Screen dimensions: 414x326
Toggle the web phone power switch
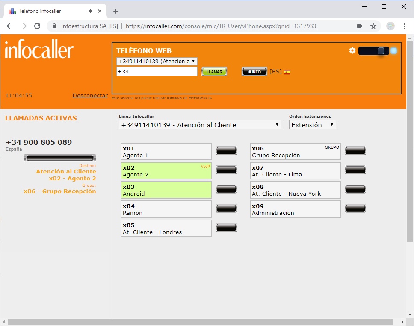pyautogui.click(x=374, y=51)
